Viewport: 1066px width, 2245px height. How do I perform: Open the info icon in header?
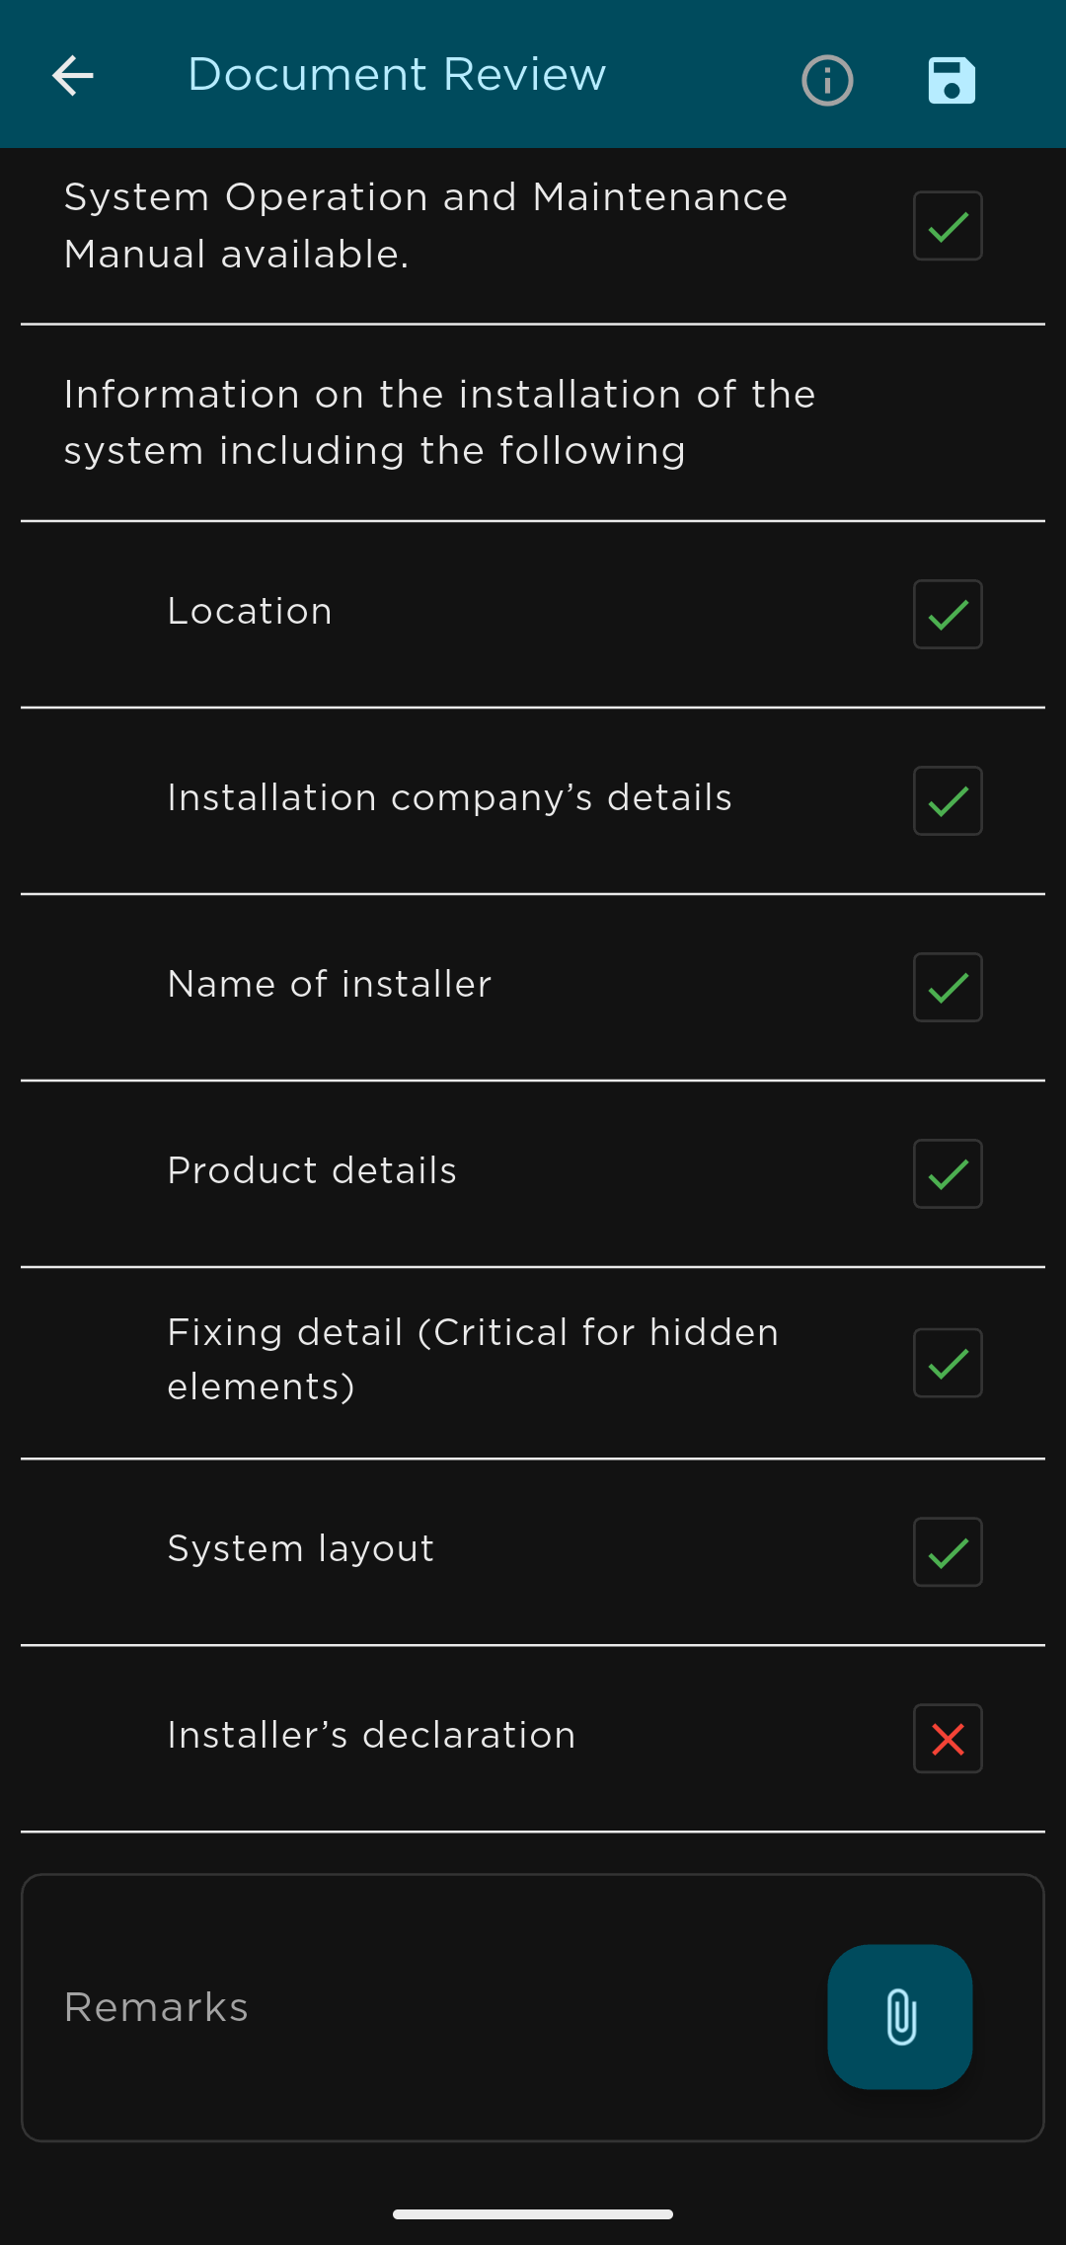coord(827,80)
